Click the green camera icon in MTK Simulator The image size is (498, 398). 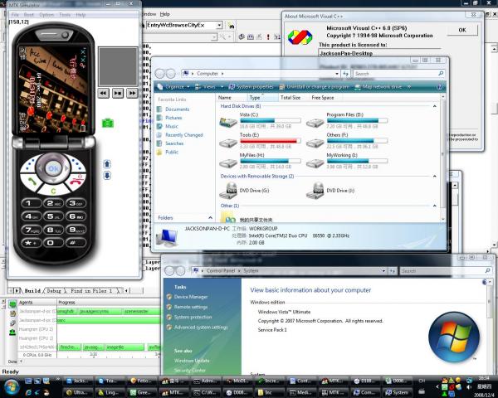tap(108, 123)
